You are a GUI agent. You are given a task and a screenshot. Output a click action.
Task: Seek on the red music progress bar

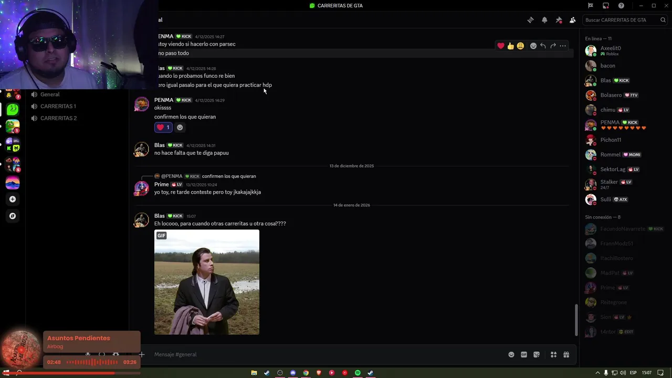click(x=70, y=373)
